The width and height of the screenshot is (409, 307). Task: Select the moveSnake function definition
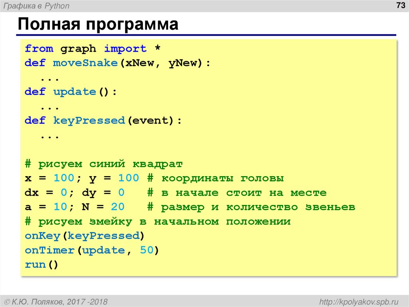[116, 63]
